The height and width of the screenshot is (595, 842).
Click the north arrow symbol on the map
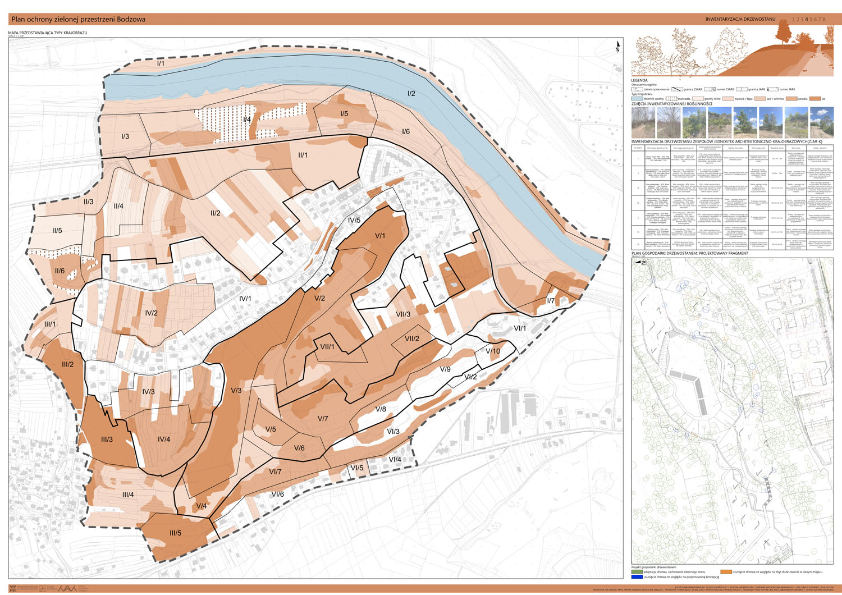pos(617,47)
